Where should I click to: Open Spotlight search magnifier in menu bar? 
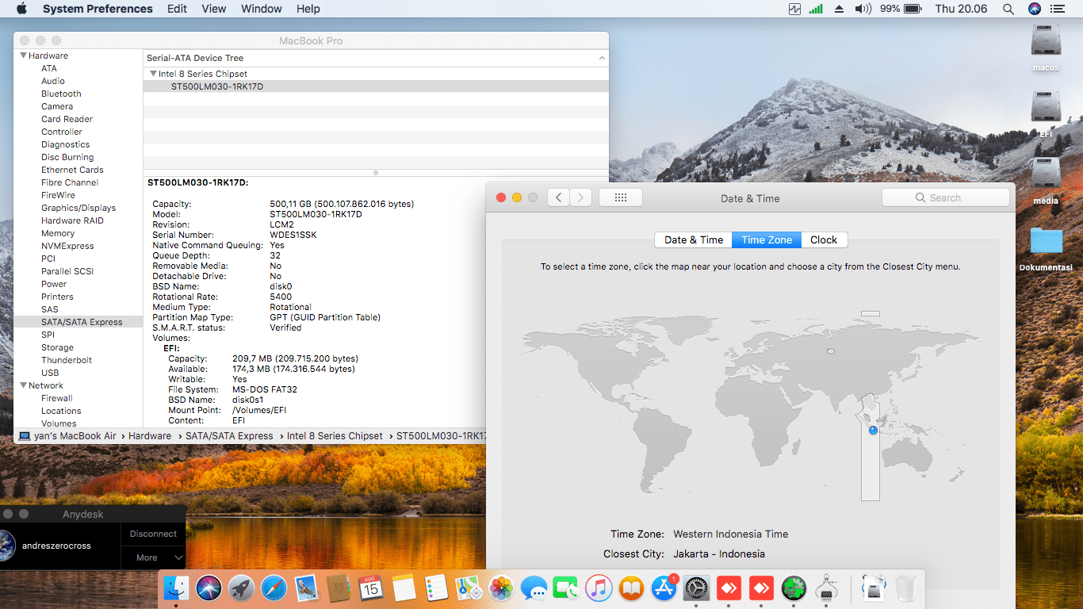pos(1008,9)
